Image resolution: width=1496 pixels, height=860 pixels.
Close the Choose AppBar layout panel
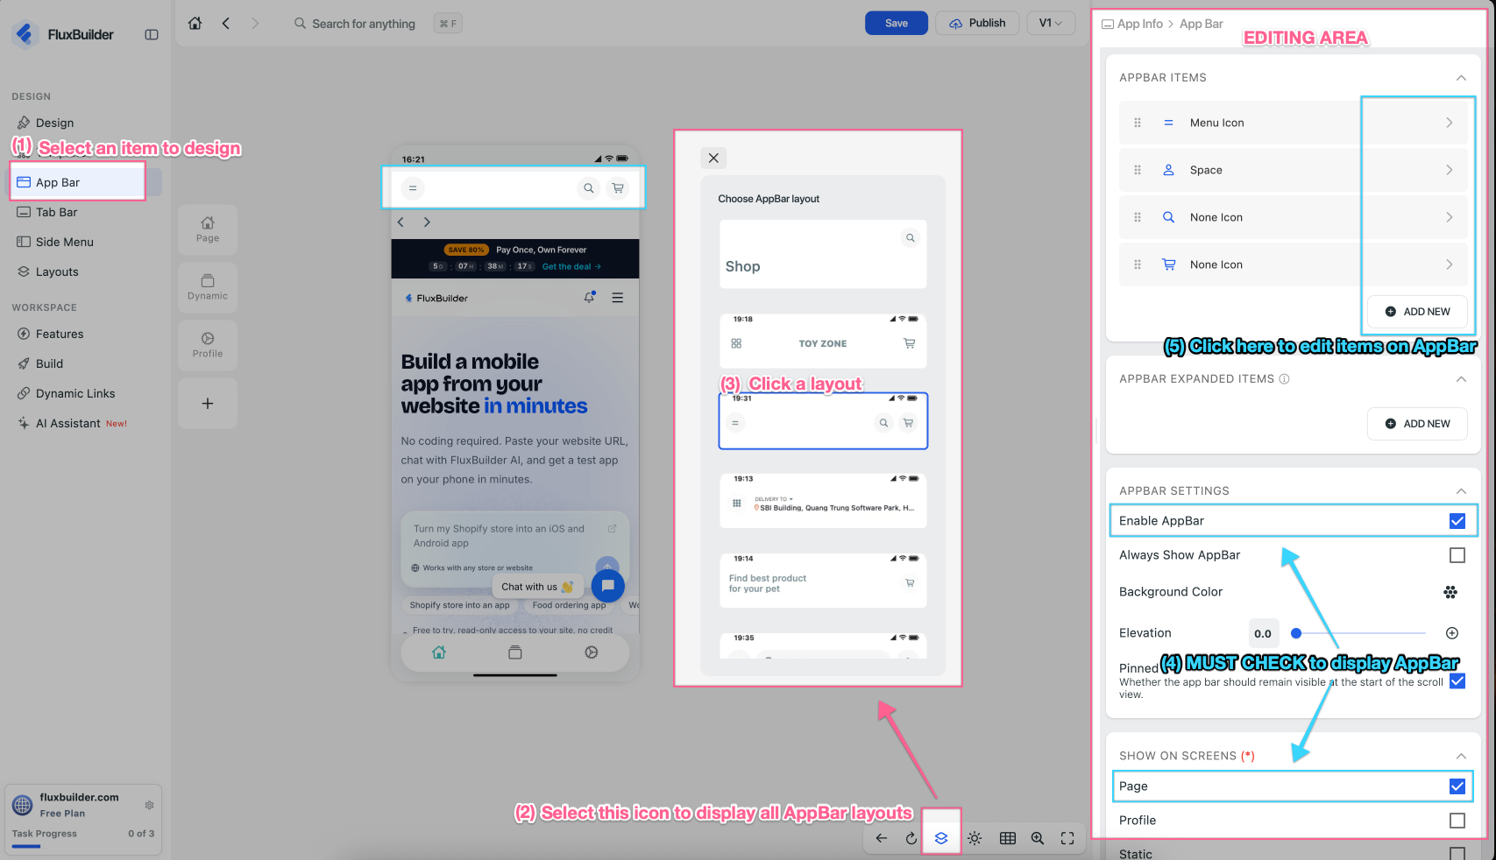tap(713, 158)
